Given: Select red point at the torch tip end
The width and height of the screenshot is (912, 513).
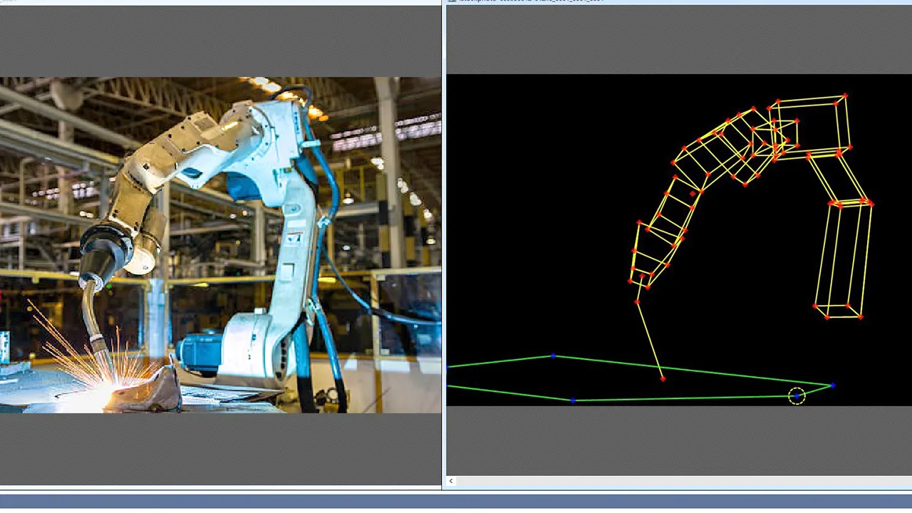Looking at the screenshot, I should pos(663,378).
